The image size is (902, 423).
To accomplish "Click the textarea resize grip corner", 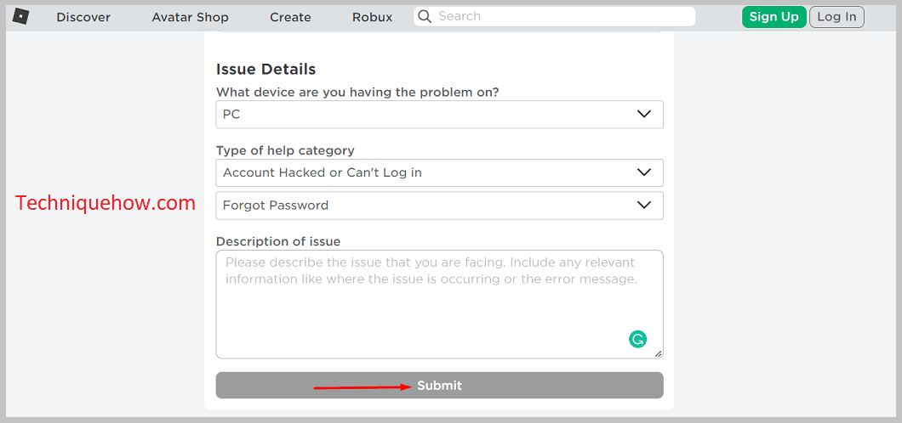I will click(x=658, y=353).
